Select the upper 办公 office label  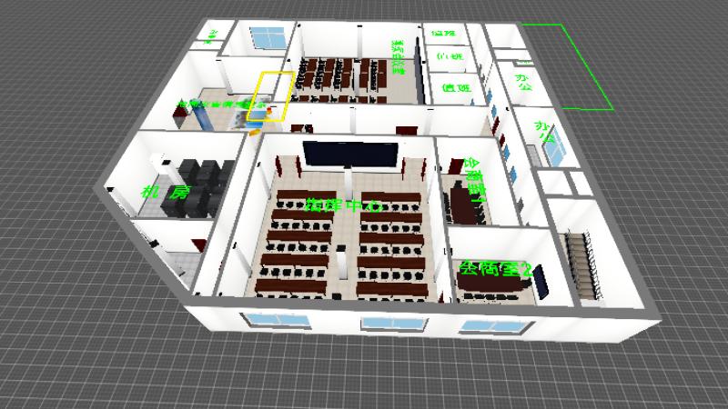click(523, 83)
